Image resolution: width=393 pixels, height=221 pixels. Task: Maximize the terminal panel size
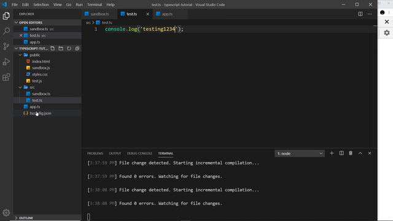click(x=360, y=153)
